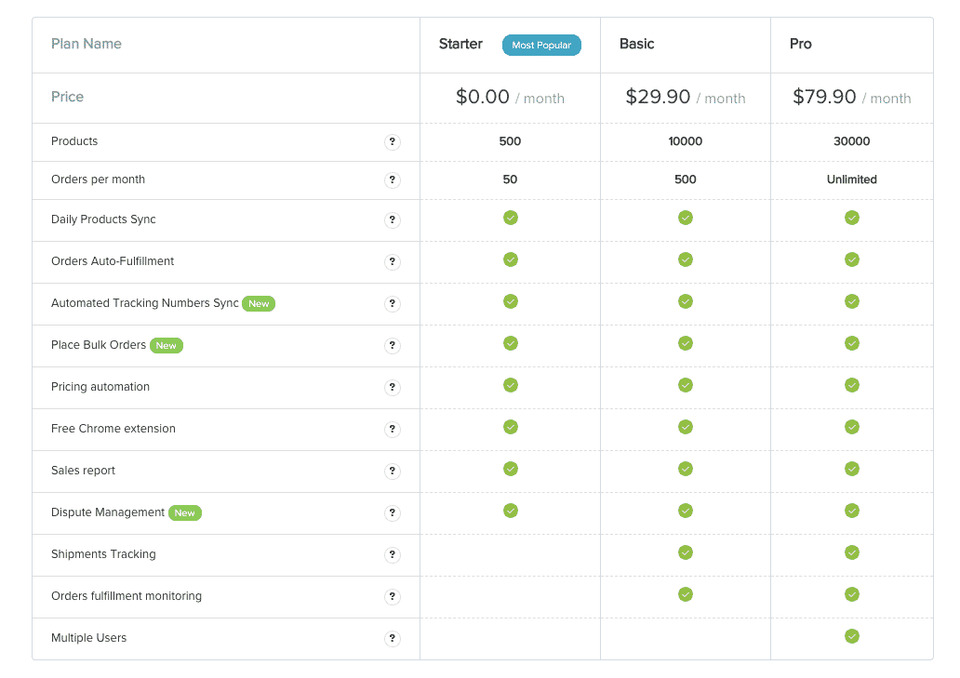Click the Shipments Tracking help icon
Viewport: 960px width, 678px height.
tap(393, 555)
